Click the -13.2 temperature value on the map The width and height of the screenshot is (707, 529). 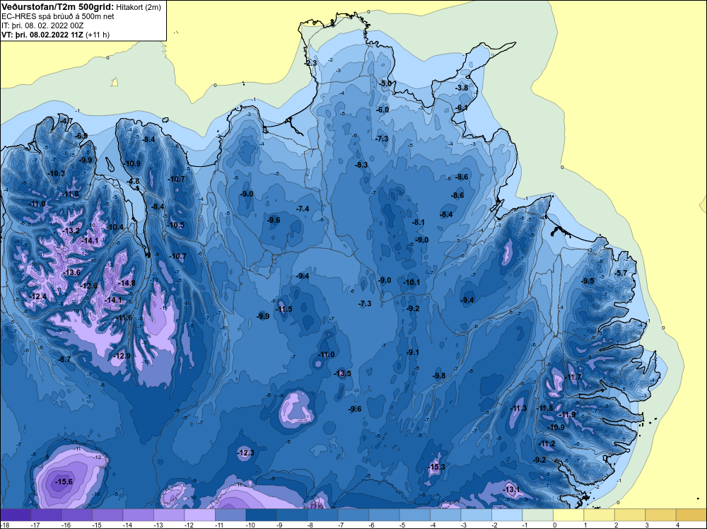(x=71, y=231)
